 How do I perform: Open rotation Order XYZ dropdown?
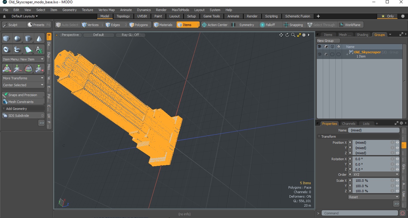(376, 175)
